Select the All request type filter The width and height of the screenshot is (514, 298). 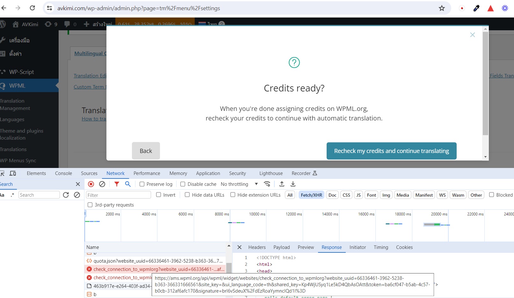point(290,195)
